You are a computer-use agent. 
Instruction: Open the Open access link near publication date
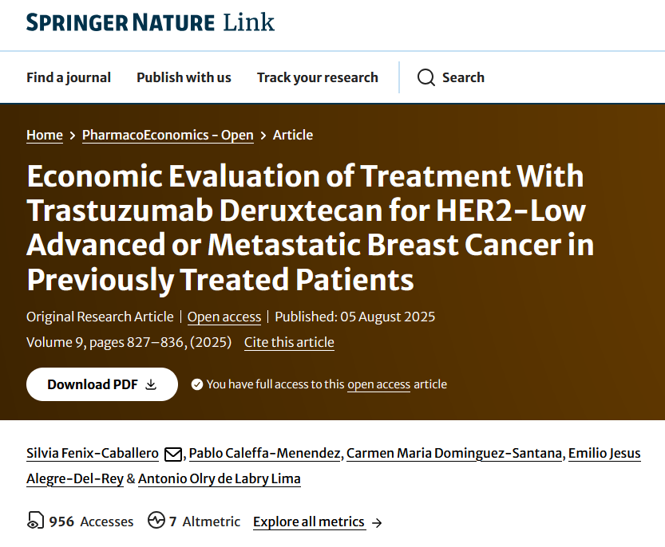(x=224, y=317)
